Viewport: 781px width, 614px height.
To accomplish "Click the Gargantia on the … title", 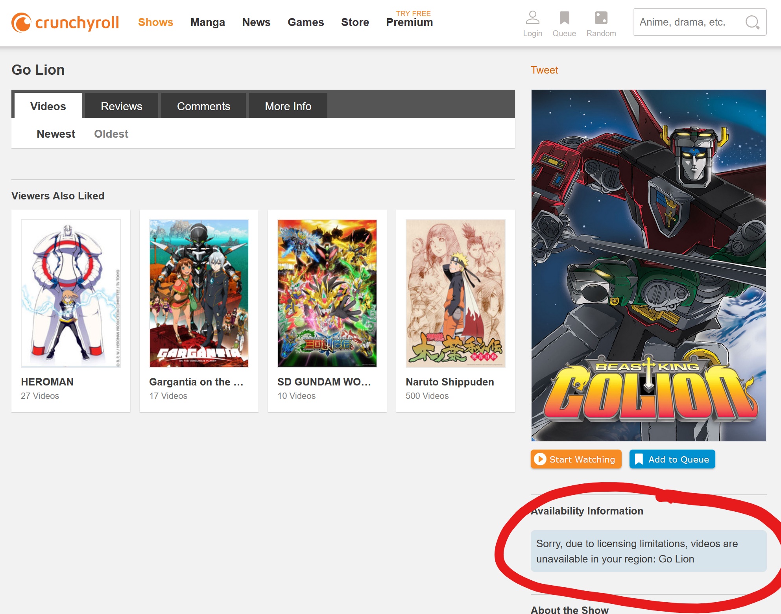I will coord(196,382).
